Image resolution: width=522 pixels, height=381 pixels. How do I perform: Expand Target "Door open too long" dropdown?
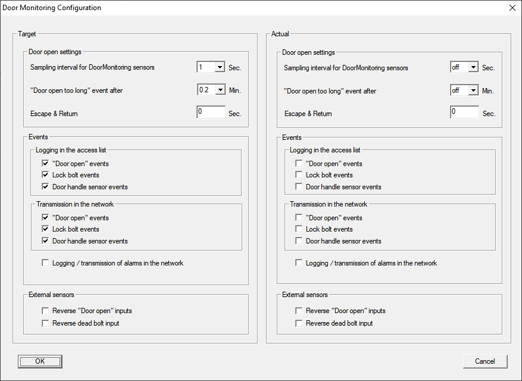tap(220, 90)
